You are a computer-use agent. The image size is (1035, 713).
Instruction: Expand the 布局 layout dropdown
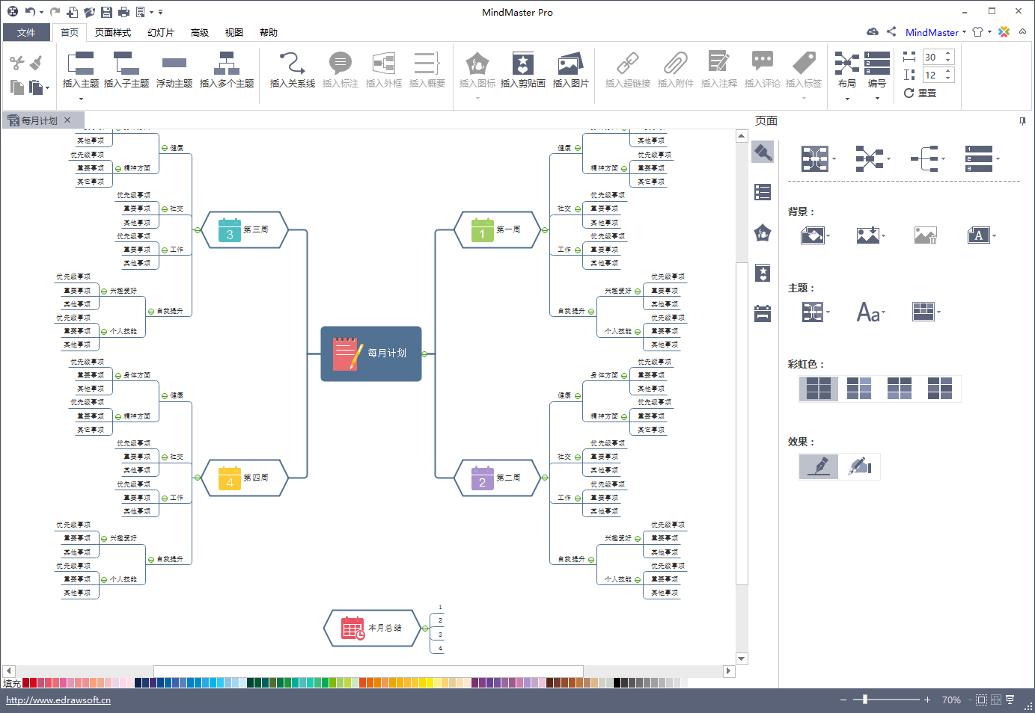point(847,99)
